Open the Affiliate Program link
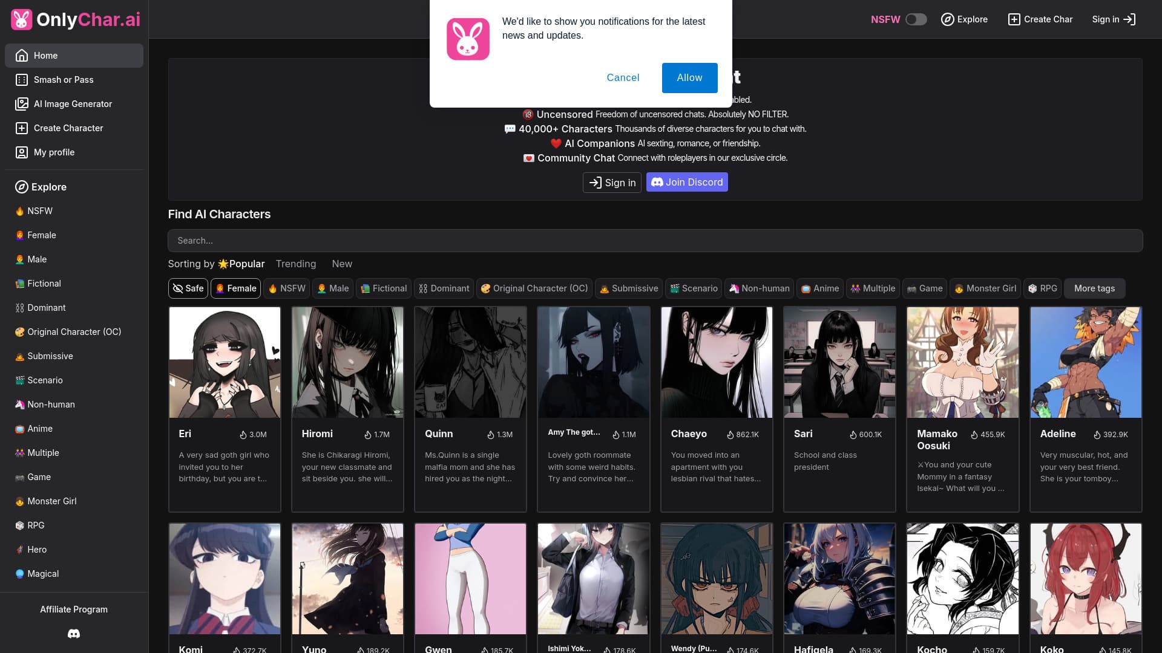 74,609
